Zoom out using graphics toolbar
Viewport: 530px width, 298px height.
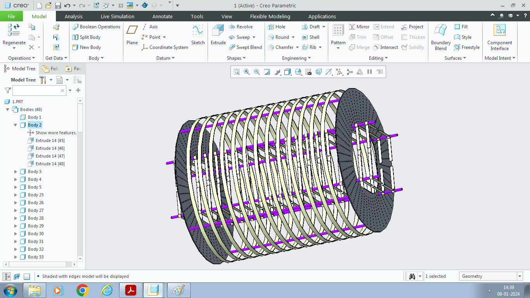[x=257, y=72]
